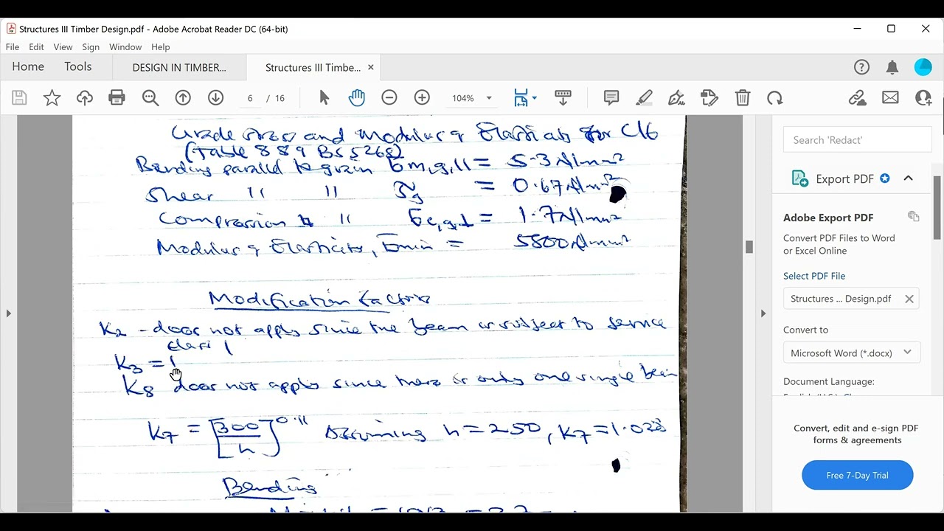The image size is (944, 531).
Task: Select the highlighter pen tool
Action: (644, 98)
